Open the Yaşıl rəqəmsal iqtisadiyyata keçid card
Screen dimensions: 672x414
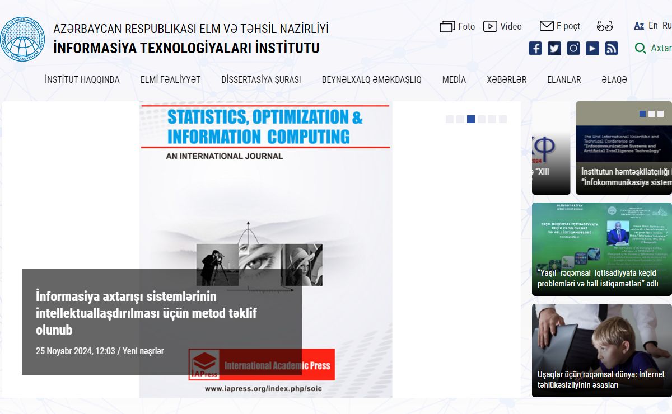(602, 249)
